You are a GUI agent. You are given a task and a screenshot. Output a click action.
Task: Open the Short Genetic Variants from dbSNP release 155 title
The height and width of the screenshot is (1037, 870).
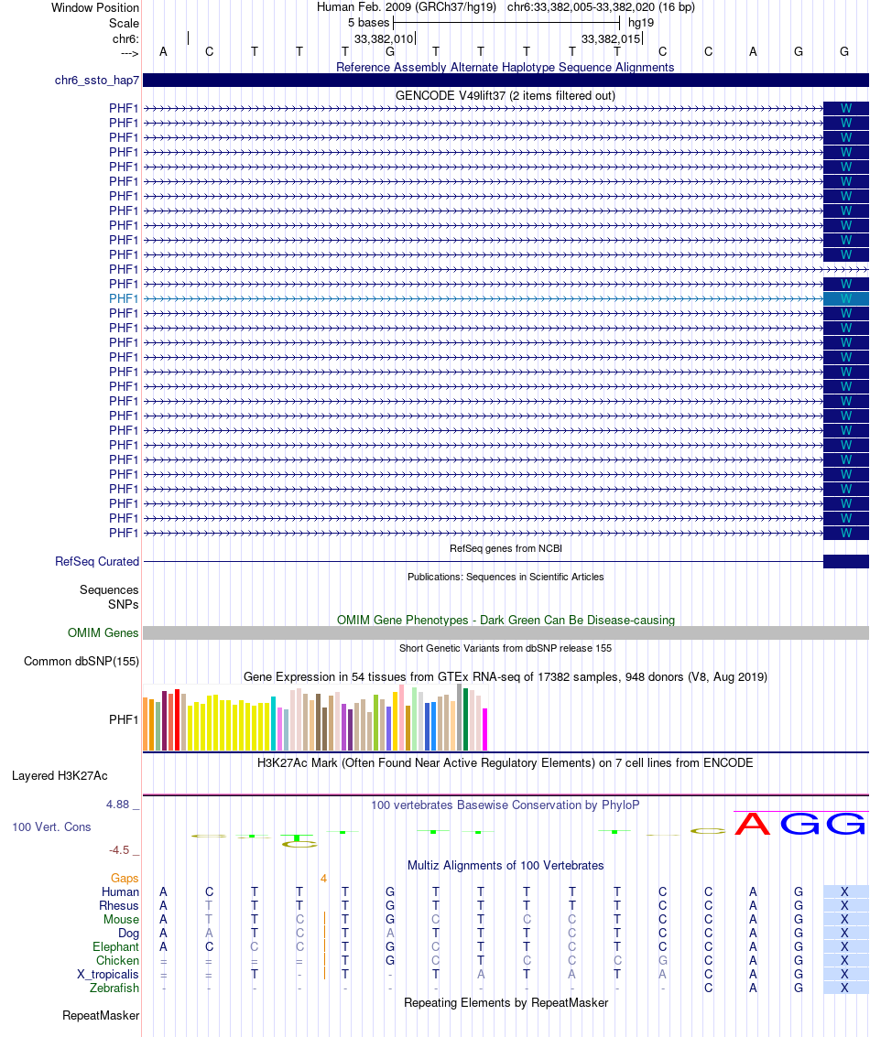[x=506, y=648]
